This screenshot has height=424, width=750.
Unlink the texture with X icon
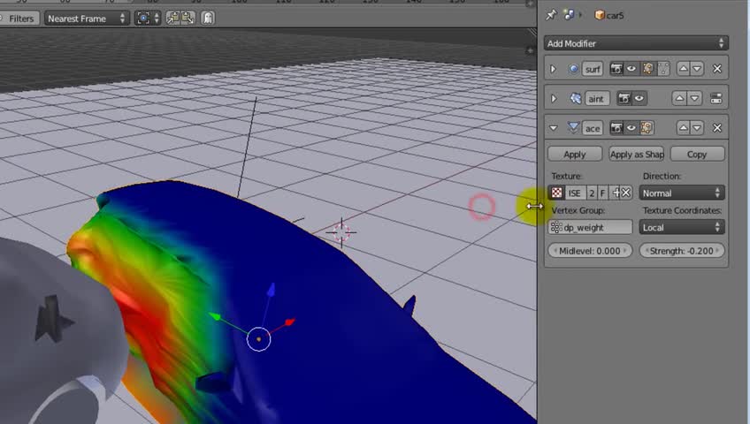tap(626, 193)
